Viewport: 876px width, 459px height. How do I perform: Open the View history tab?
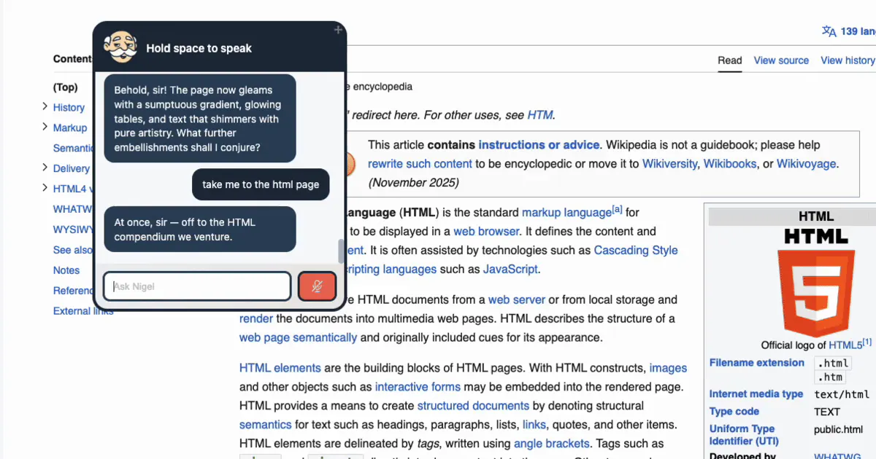pyautogui.click(x=848, y=60)
